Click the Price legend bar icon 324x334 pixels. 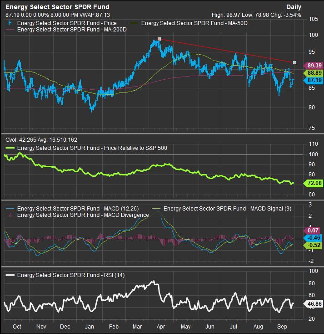coord(10,23)
